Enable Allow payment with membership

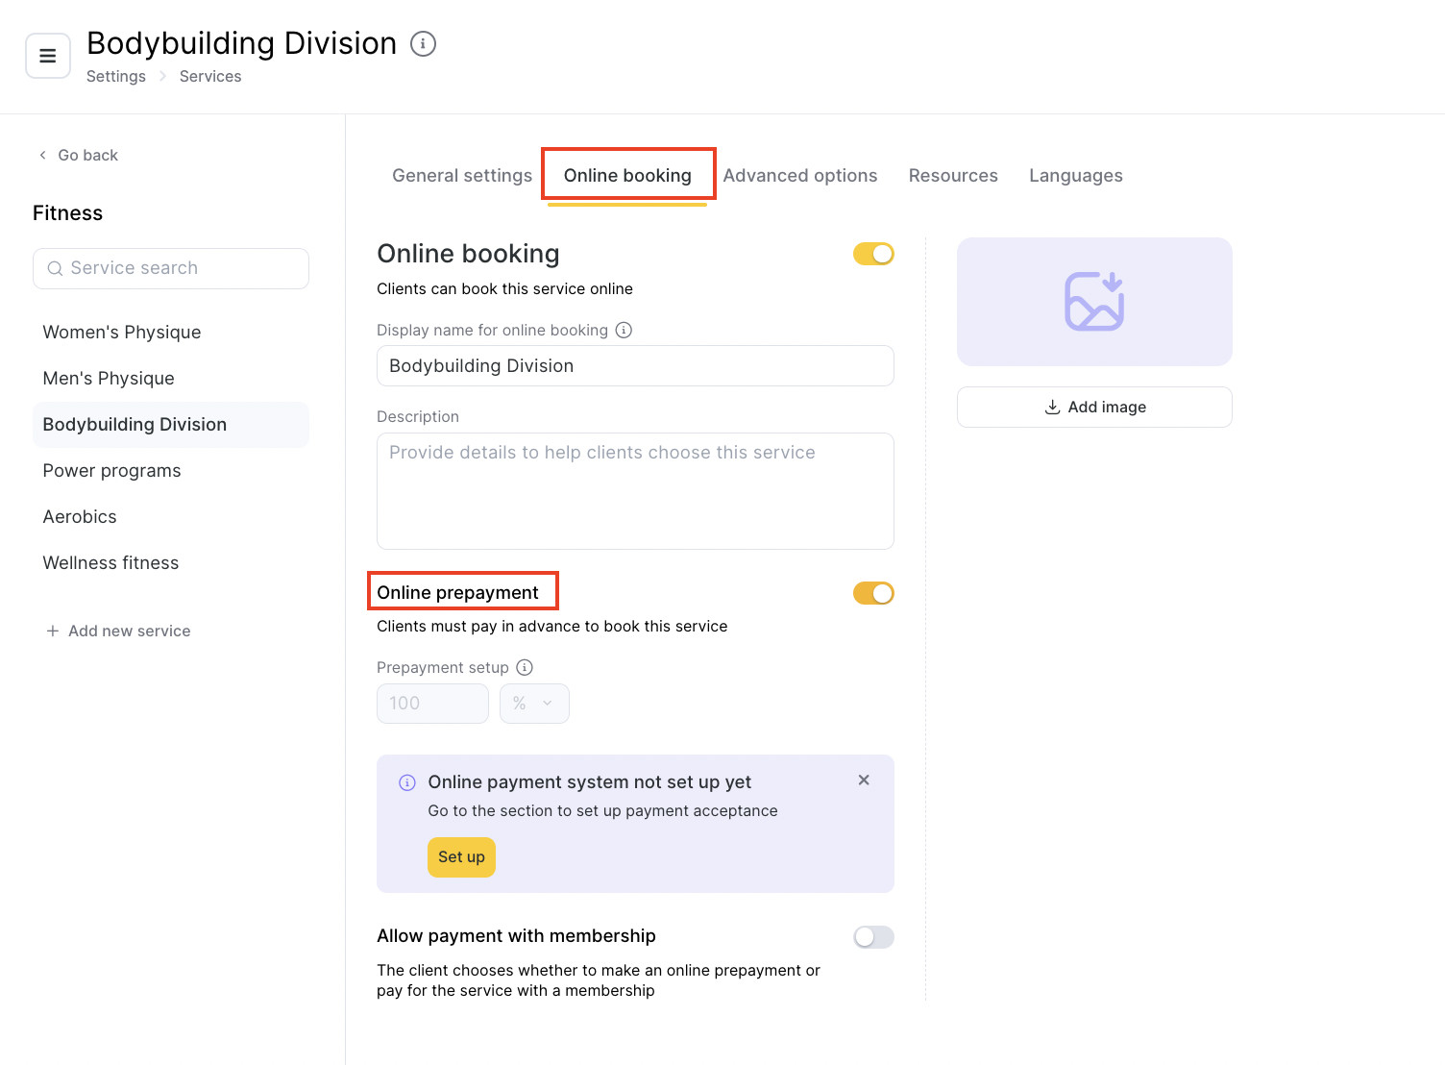tap(873, 937)
